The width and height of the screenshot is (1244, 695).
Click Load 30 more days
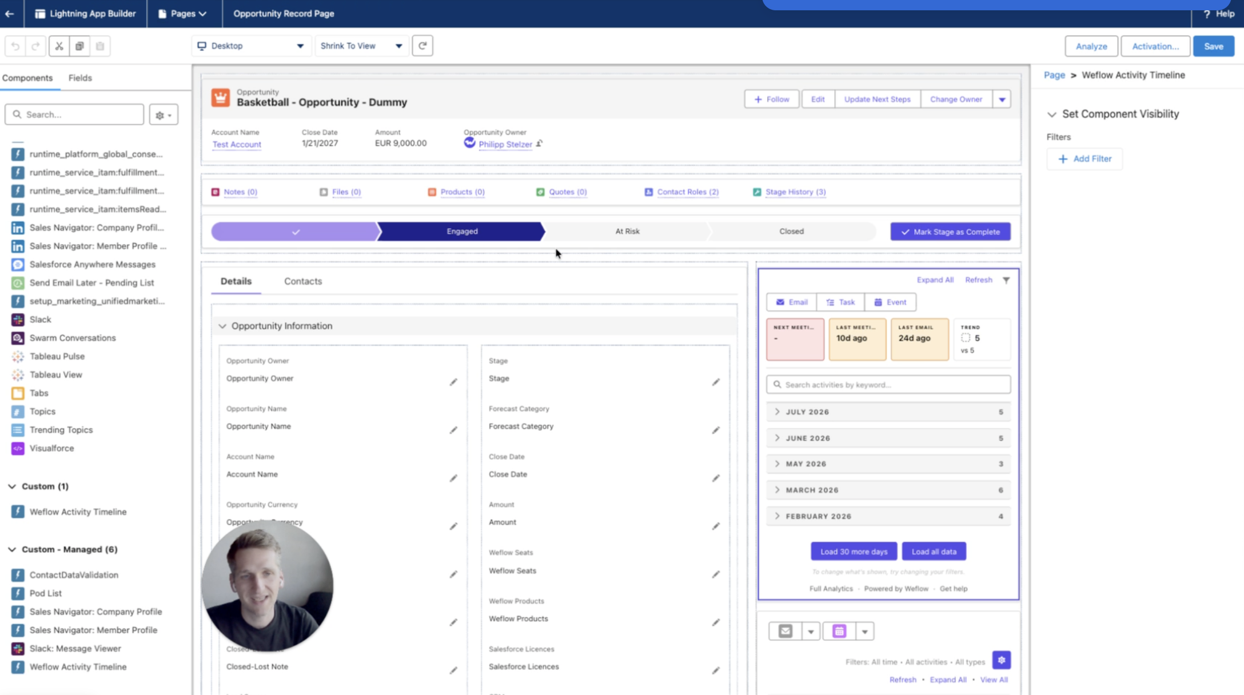[854, 552]
